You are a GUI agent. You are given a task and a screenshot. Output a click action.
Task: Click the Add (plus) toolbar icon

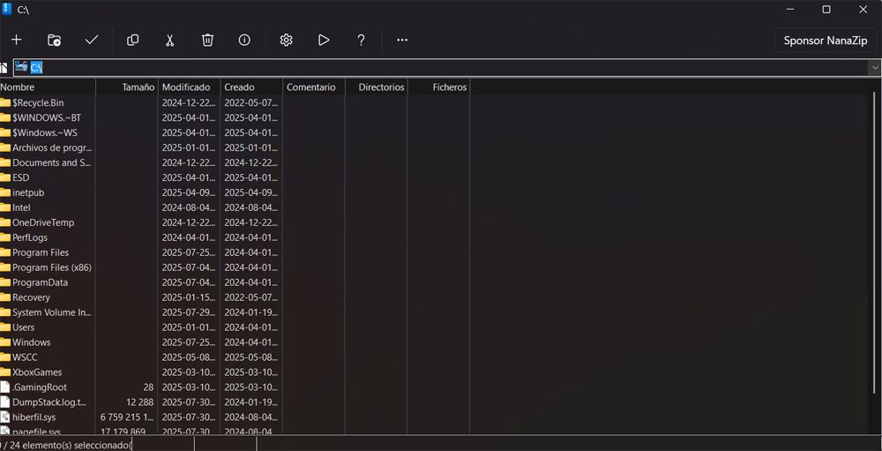tap(16, 40)
